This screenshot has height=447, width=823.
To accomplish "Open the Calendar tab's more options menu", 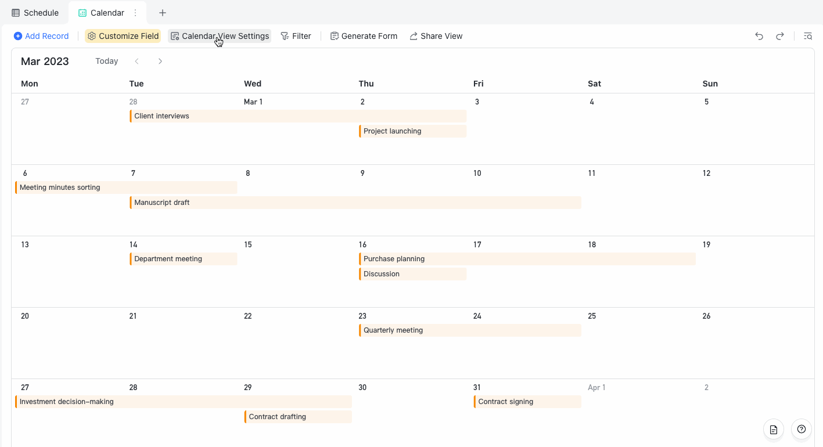I will pyautogui.click(x=136, y=12).
